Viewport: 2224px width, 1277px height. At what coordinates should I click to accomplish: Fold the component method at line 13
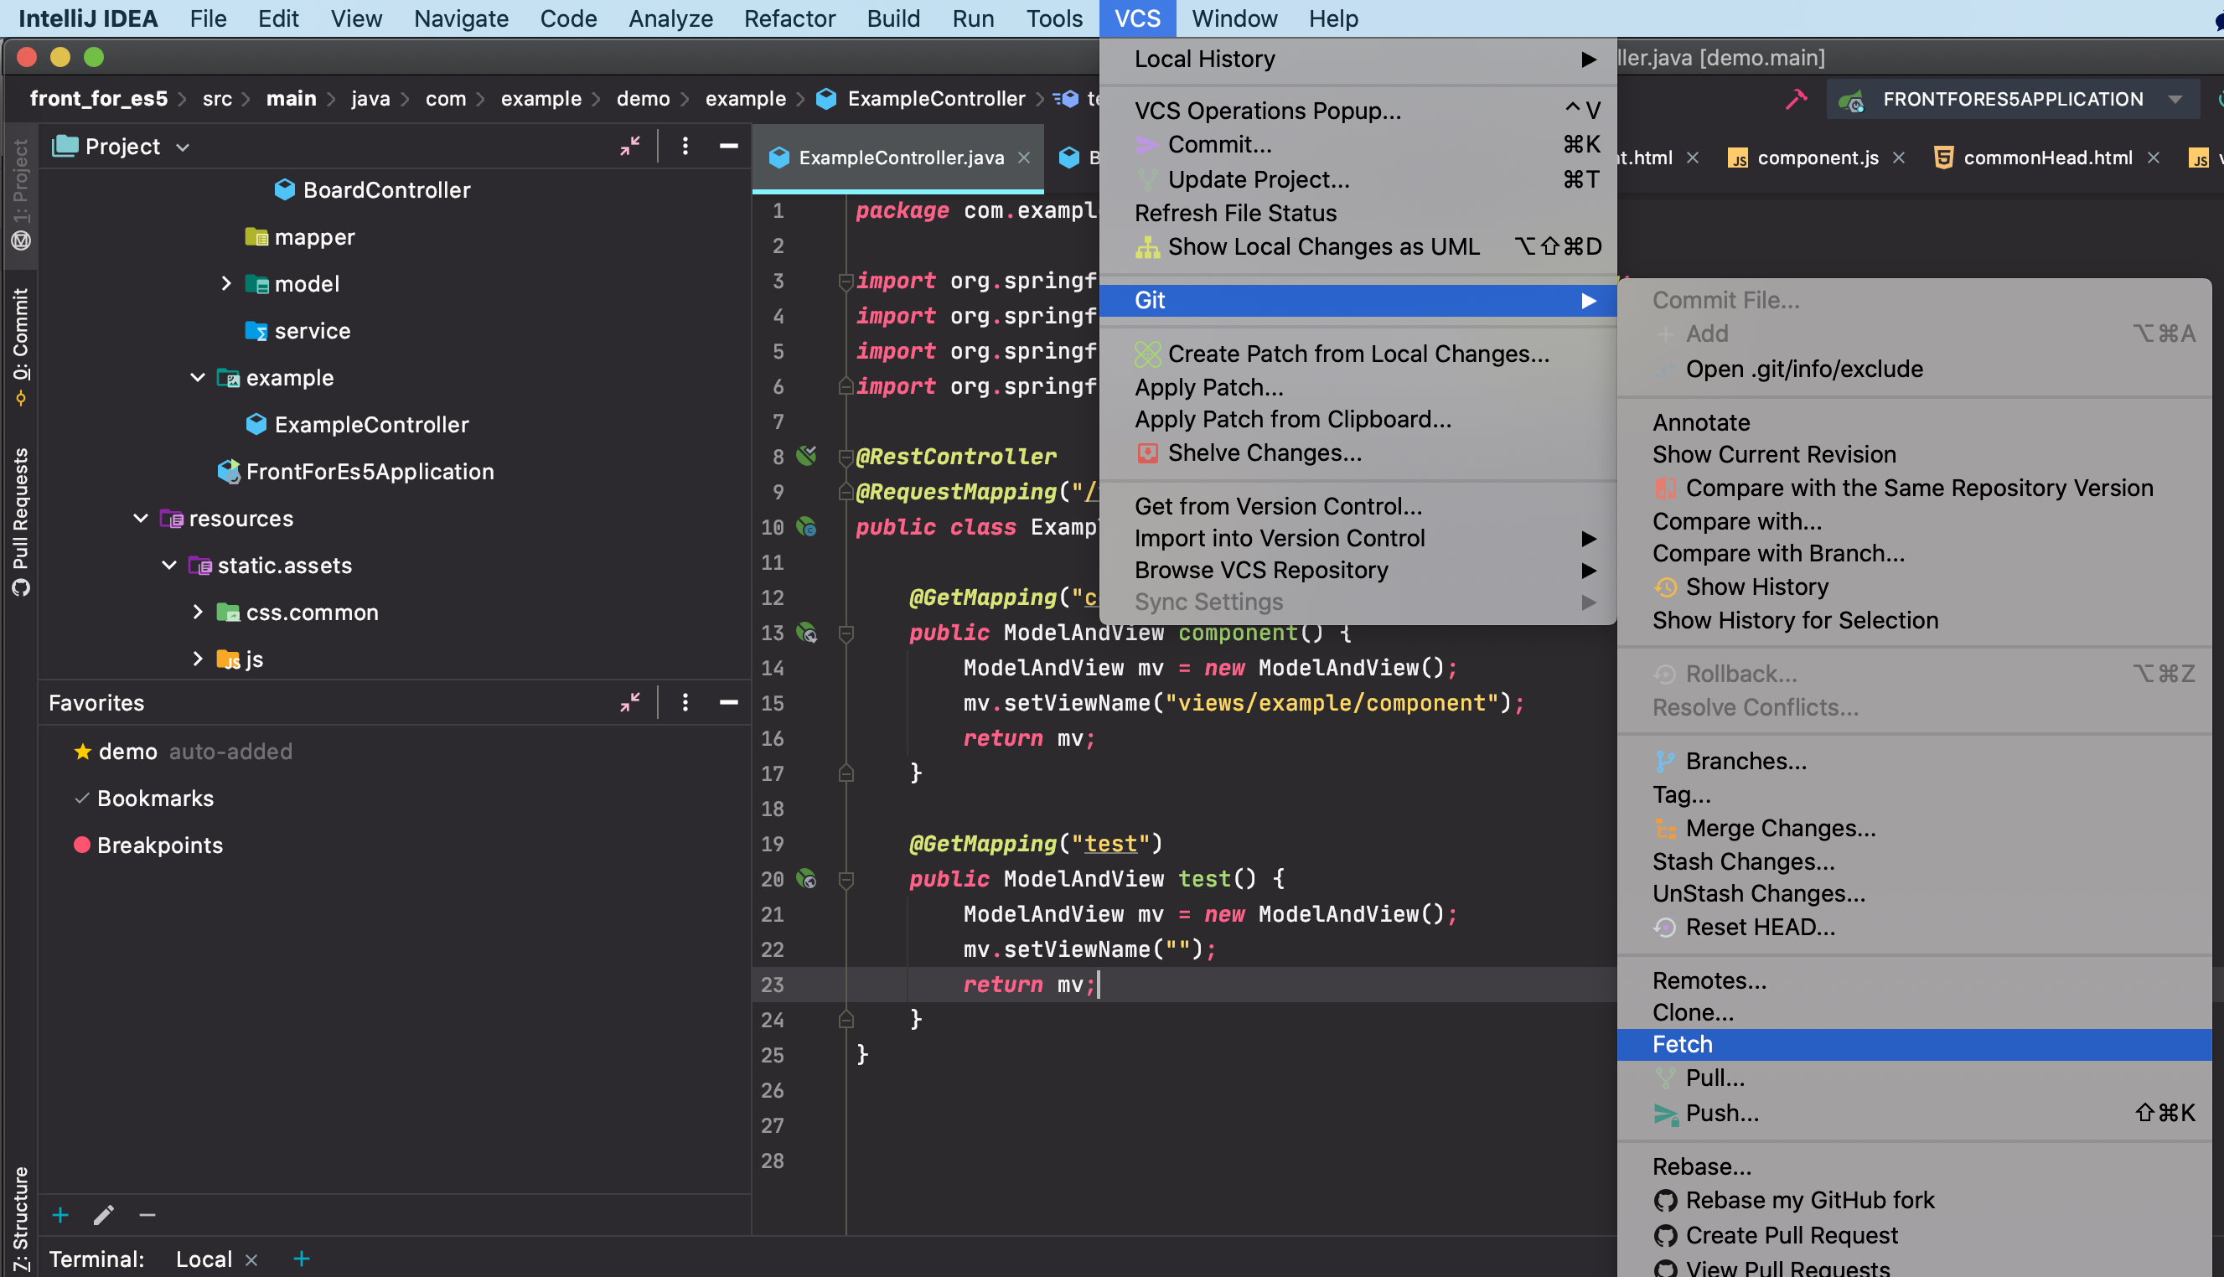pyautogui.click(x=846, y=633)
